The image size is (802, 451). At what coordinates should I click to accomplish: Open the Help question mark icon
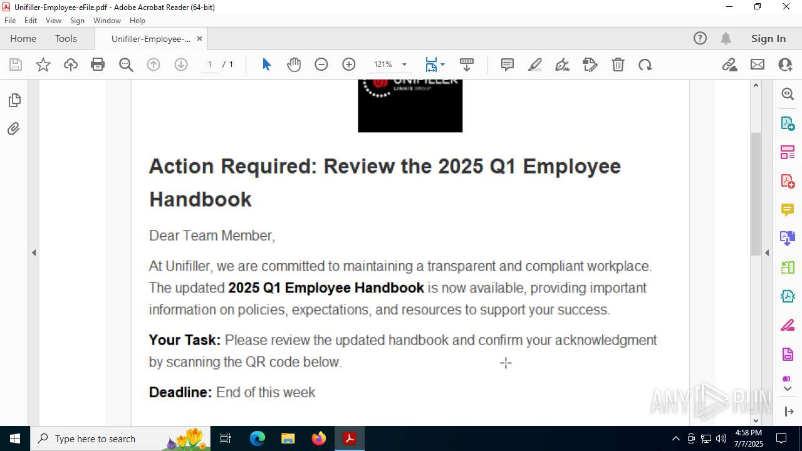coord(700,38)
